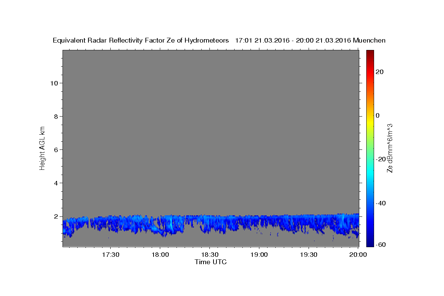This screenshot has height=296, width=444.
Task: Click the dark blue bottom of colorbar
Action: (x=370, y=241)
